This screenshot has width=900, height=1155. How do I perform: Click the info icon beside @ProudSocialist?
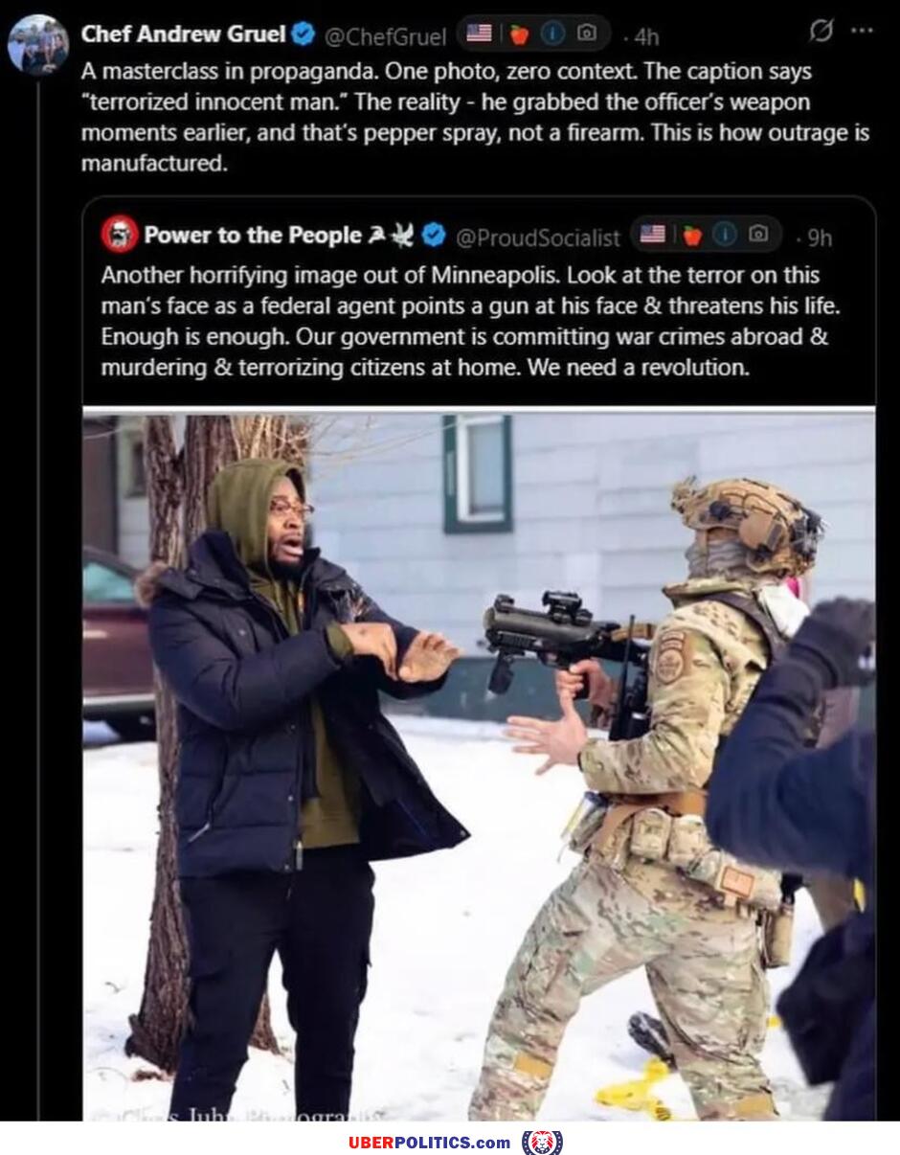click(x=725, y=234)
